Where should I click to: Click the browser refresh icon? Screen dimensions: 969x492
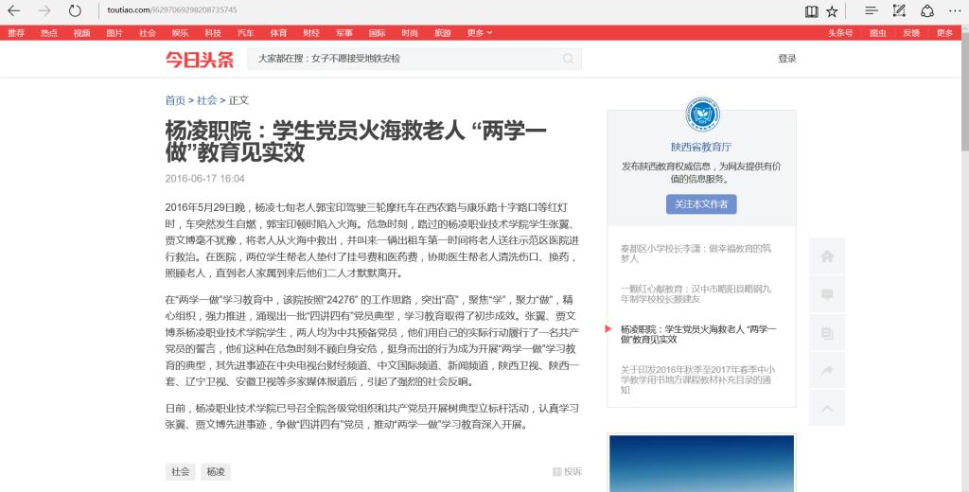(x=75, y=10)
